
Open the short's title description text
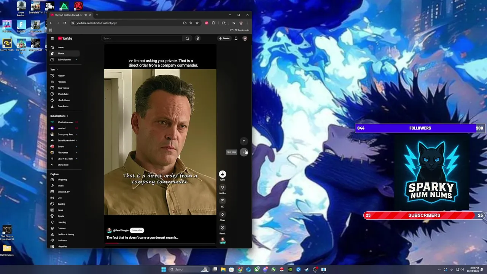click(x=142, y=237)
